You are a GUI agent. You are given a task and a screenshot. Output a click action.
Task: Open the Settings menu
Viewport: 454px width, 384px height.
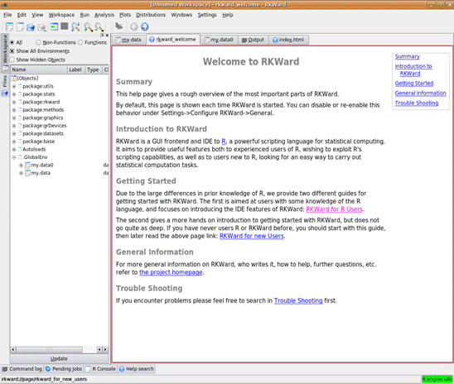click(207, 15)
